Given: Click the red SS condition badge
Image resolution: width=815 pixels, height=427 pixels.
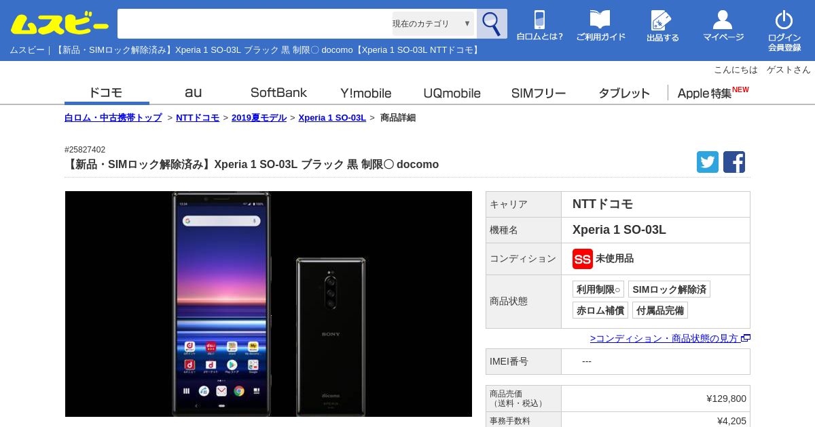Looking at the screenshot, I should [x=583, y=259].
